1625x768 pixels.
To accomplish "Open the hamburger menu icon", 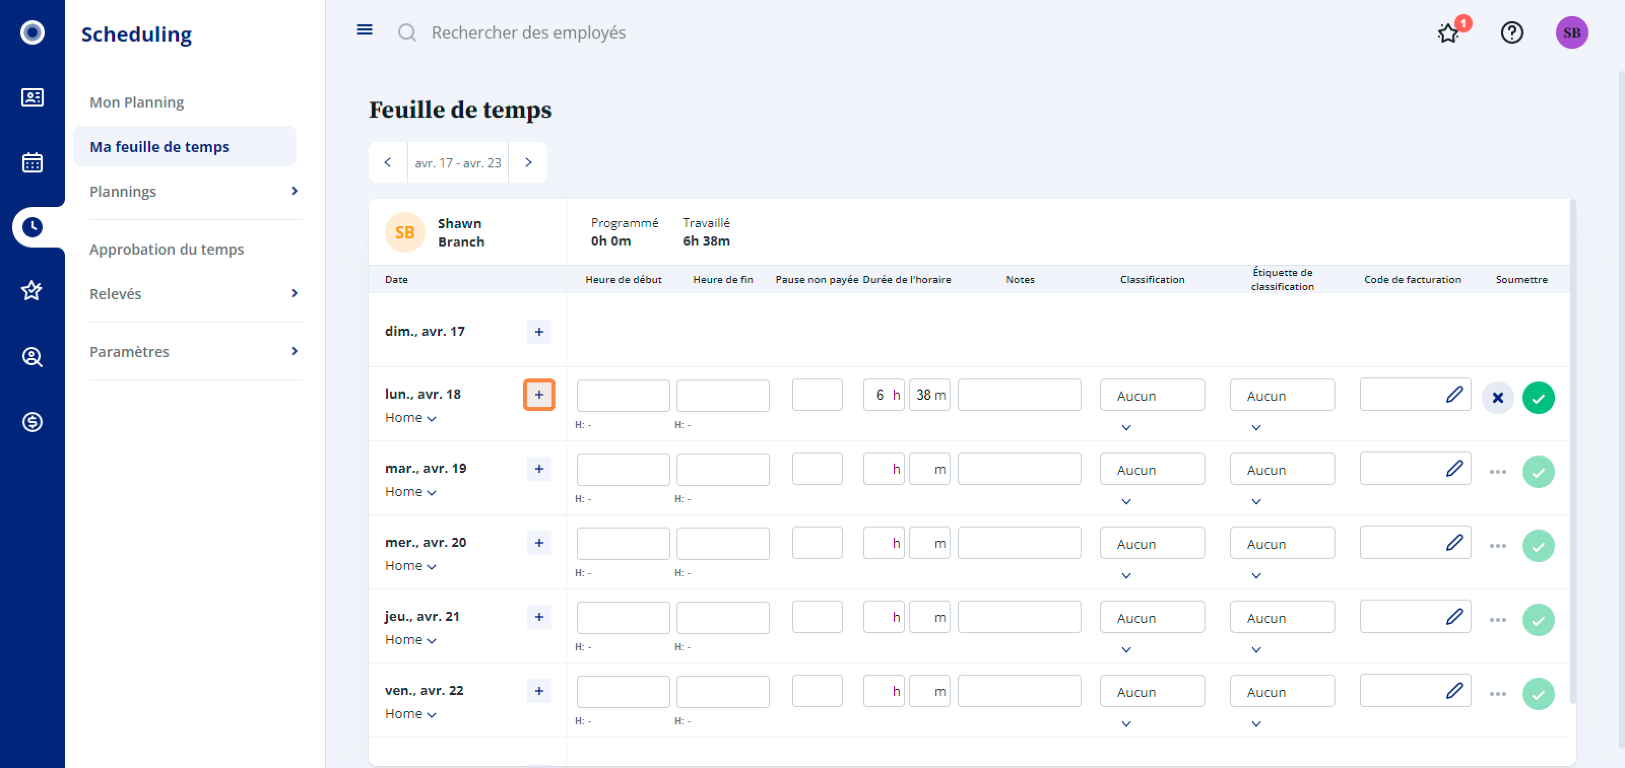I will click(364, 30).
